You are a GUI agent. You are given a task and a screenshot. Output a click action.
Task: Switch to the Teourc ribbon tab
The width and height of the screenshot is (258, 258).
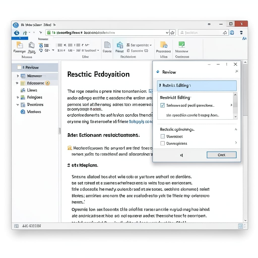(43, 39)
